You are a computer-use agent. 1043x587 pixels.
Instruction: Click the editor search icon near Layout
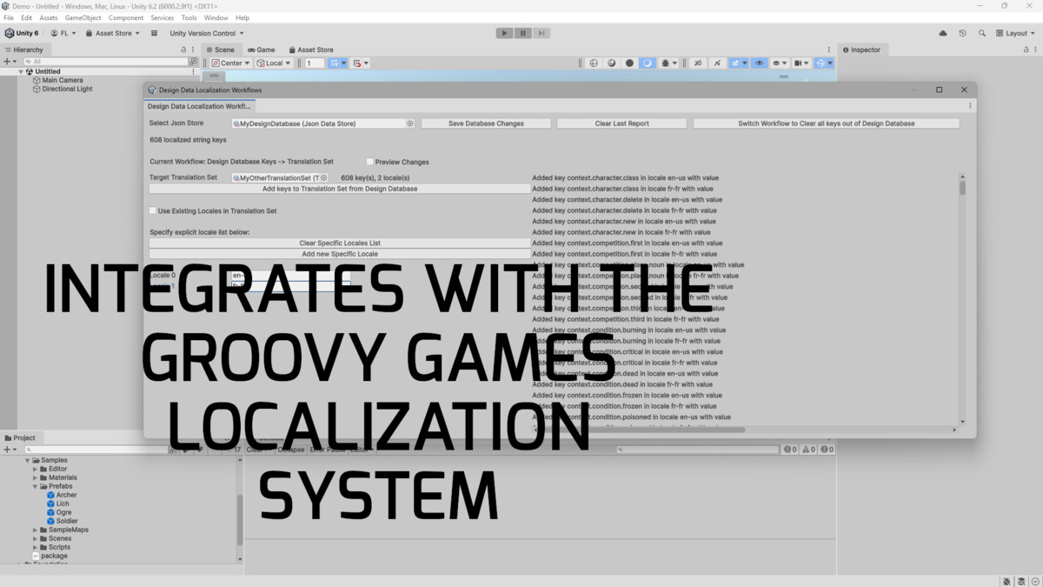982,32
